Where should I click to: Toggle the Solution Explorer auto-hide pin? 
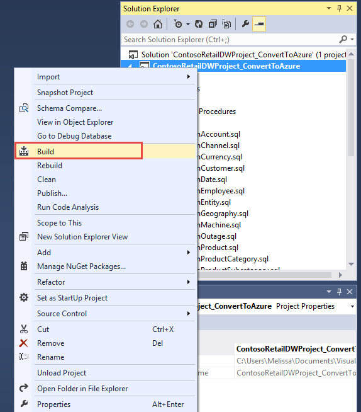coord(339,8)
